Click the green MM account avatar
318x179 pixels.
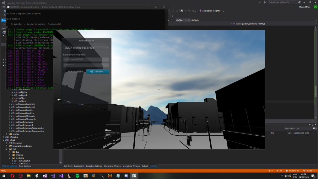[x=315, y=7]
